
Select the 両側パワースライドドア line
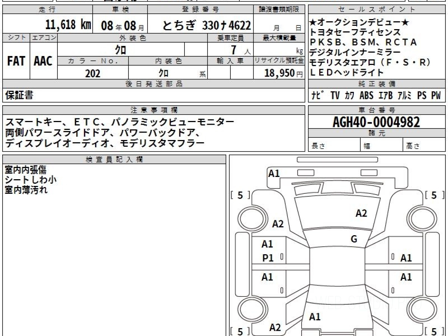pyautogui.click(x=103, y=133)
